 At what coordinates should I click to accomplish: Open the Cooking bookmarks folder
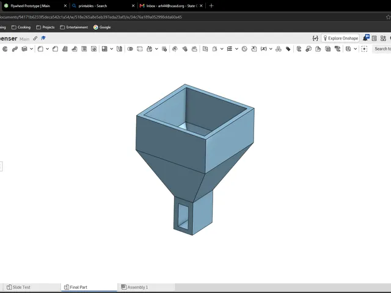coord(21,27)
